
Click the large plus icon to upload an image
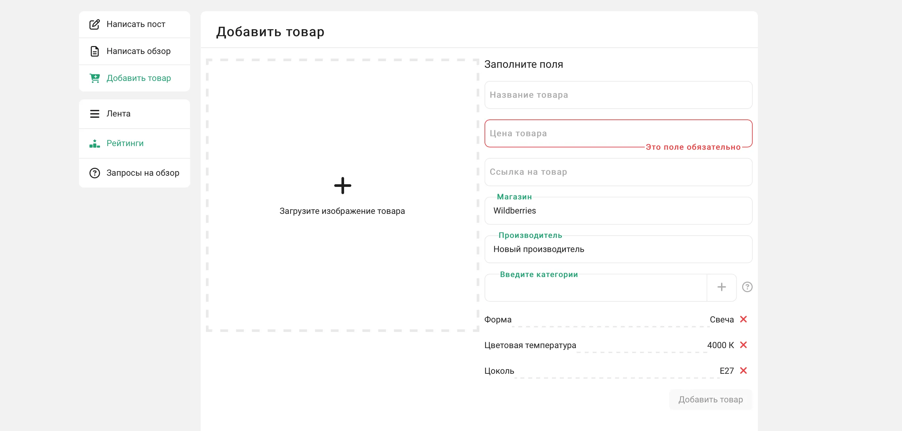point(342,186)
